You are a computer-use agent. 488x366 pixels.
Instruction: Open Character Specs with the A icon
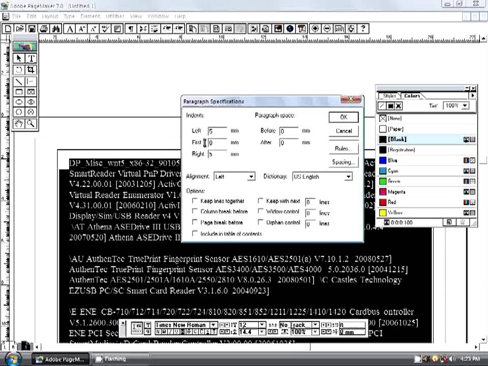pyautogui.click(x=70, y=29)
